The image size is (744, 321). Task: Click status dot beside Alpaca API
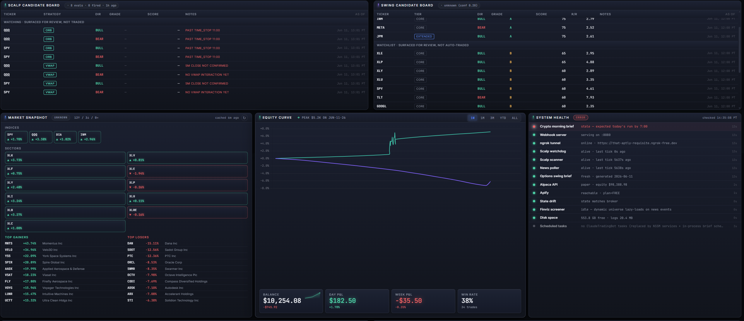coord(534,184)
